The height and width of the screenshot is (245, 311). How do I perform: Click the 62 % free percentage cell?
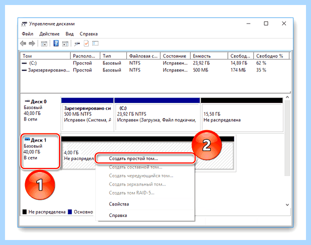pyautogui.click(x=261, y=63)
